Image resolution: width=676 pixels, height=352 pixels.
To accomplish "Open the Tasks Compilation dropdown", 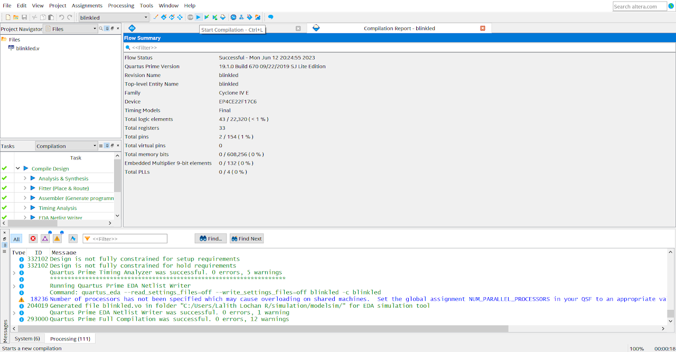I will pos(67,146).
